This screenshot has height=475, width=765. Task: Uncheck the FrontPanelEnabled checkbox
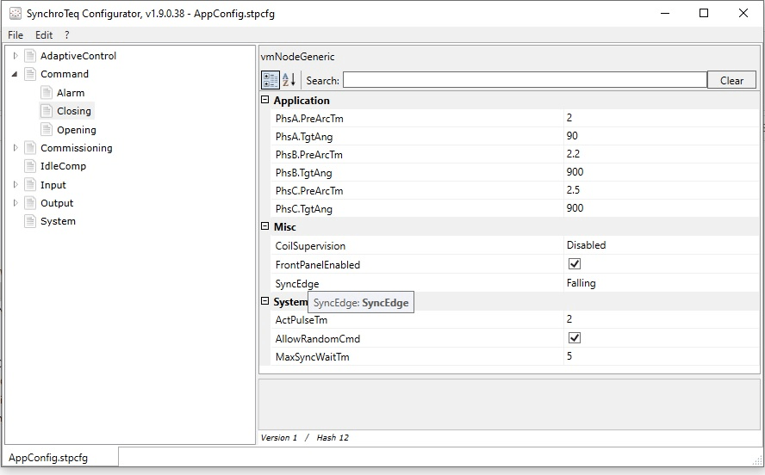click(575, 264)
